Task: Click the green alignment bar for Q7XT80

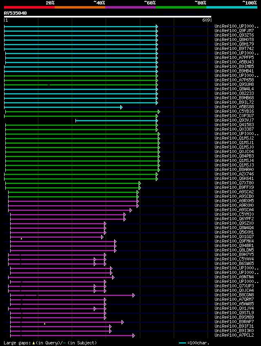Action: tap(73, 183)
